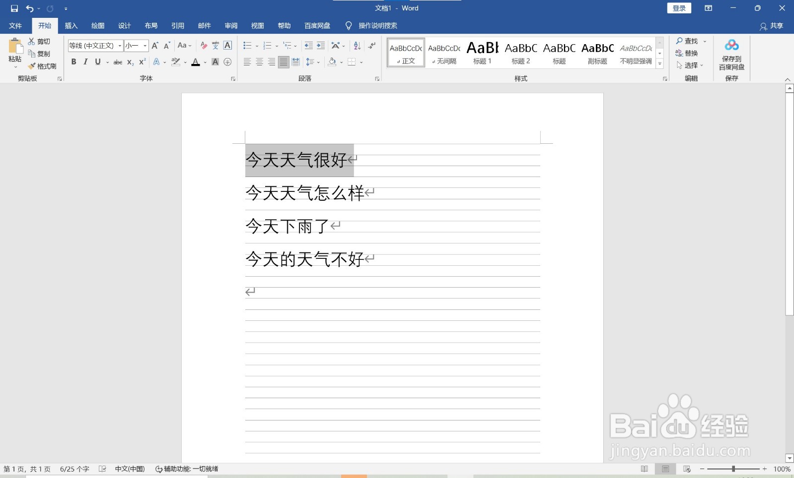
Task: Click the Share button
Action: click(772, 26)
